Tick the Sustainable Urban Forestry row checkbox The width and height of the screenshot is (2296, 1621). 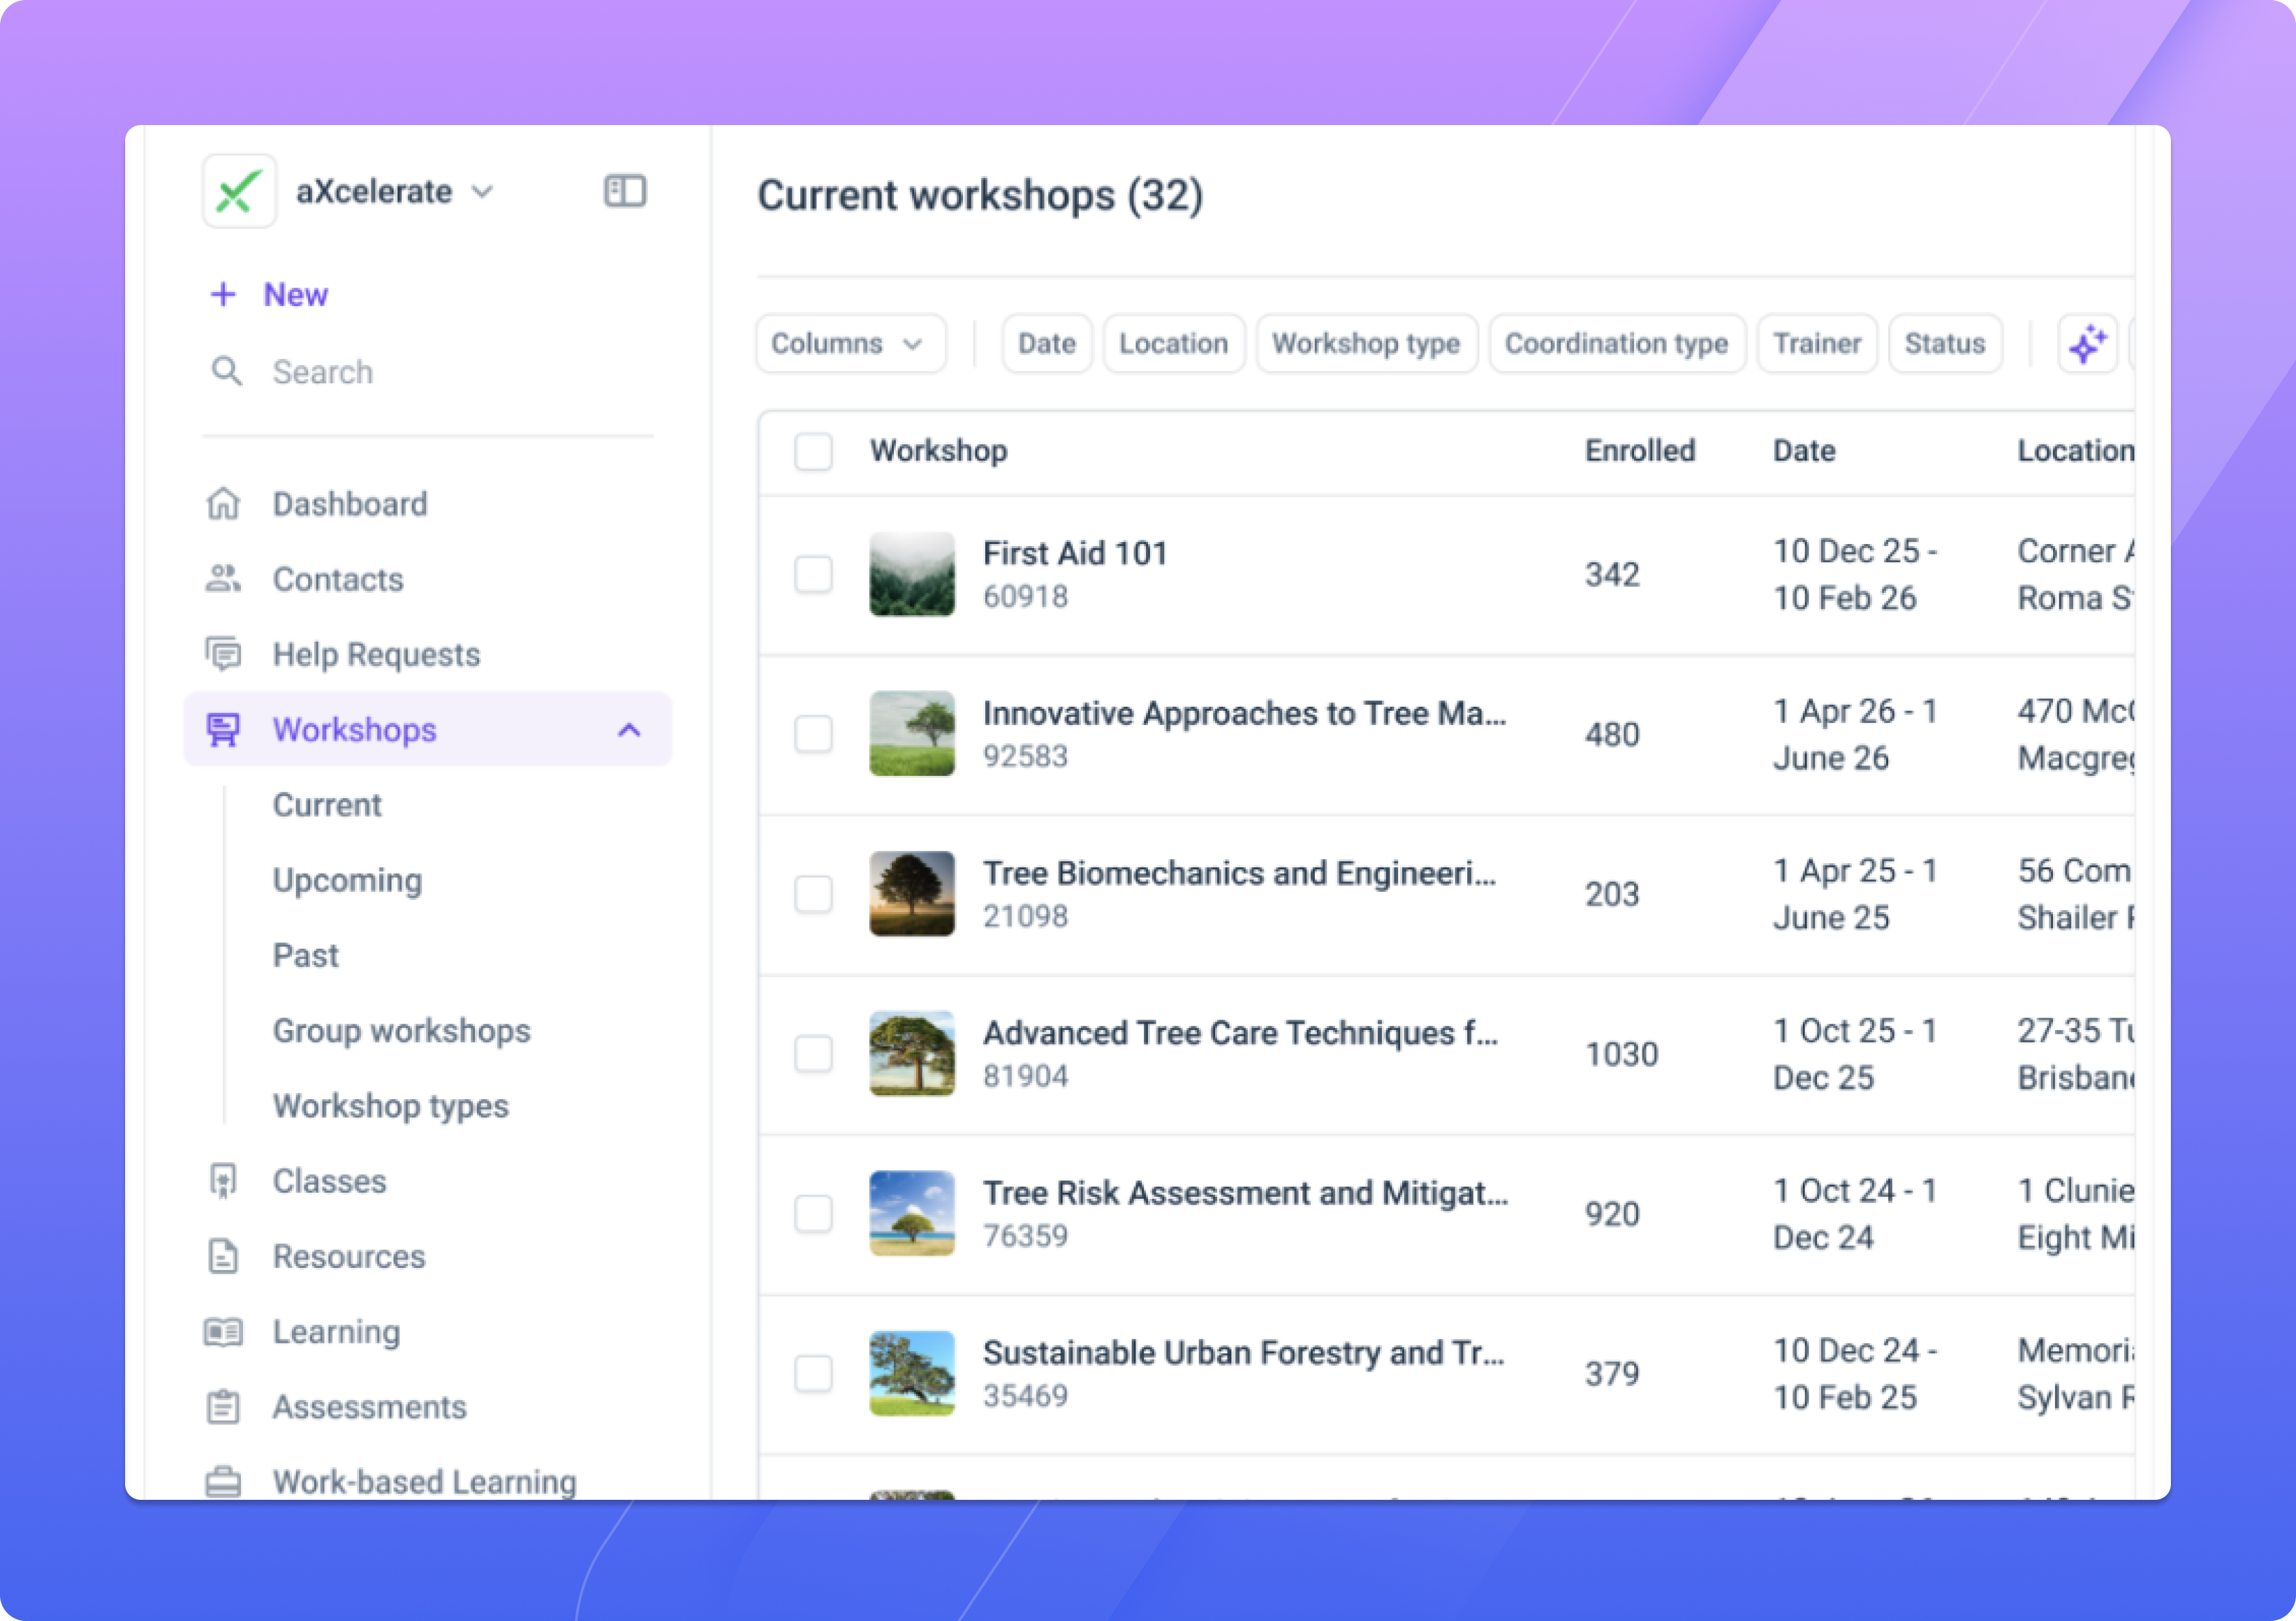(813, 1374)
